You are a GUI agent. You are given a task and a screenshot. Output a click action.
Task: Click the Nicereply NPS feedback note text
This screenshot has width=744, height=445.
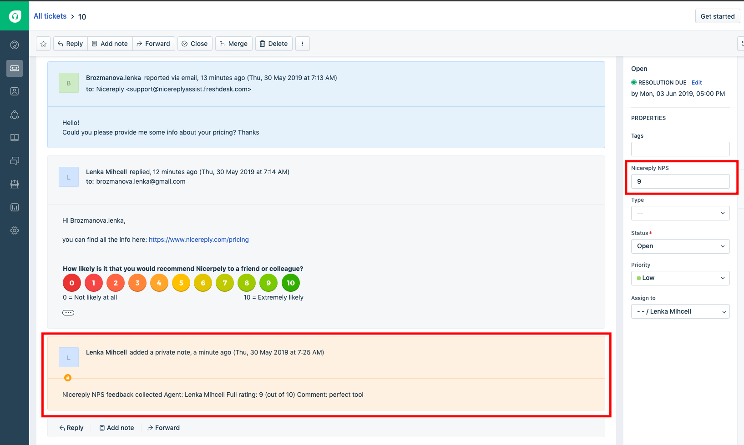213,395
